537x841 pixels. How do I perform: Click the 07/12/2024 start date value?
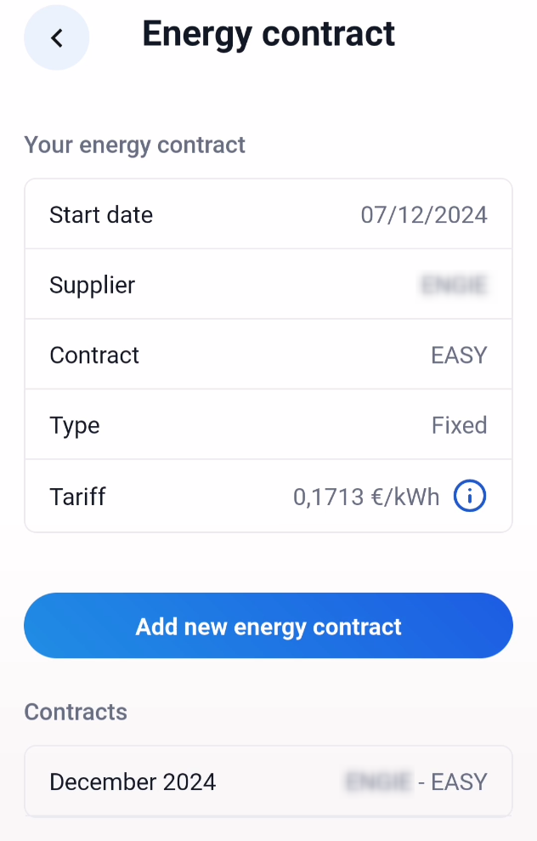[x=424, y=214]
